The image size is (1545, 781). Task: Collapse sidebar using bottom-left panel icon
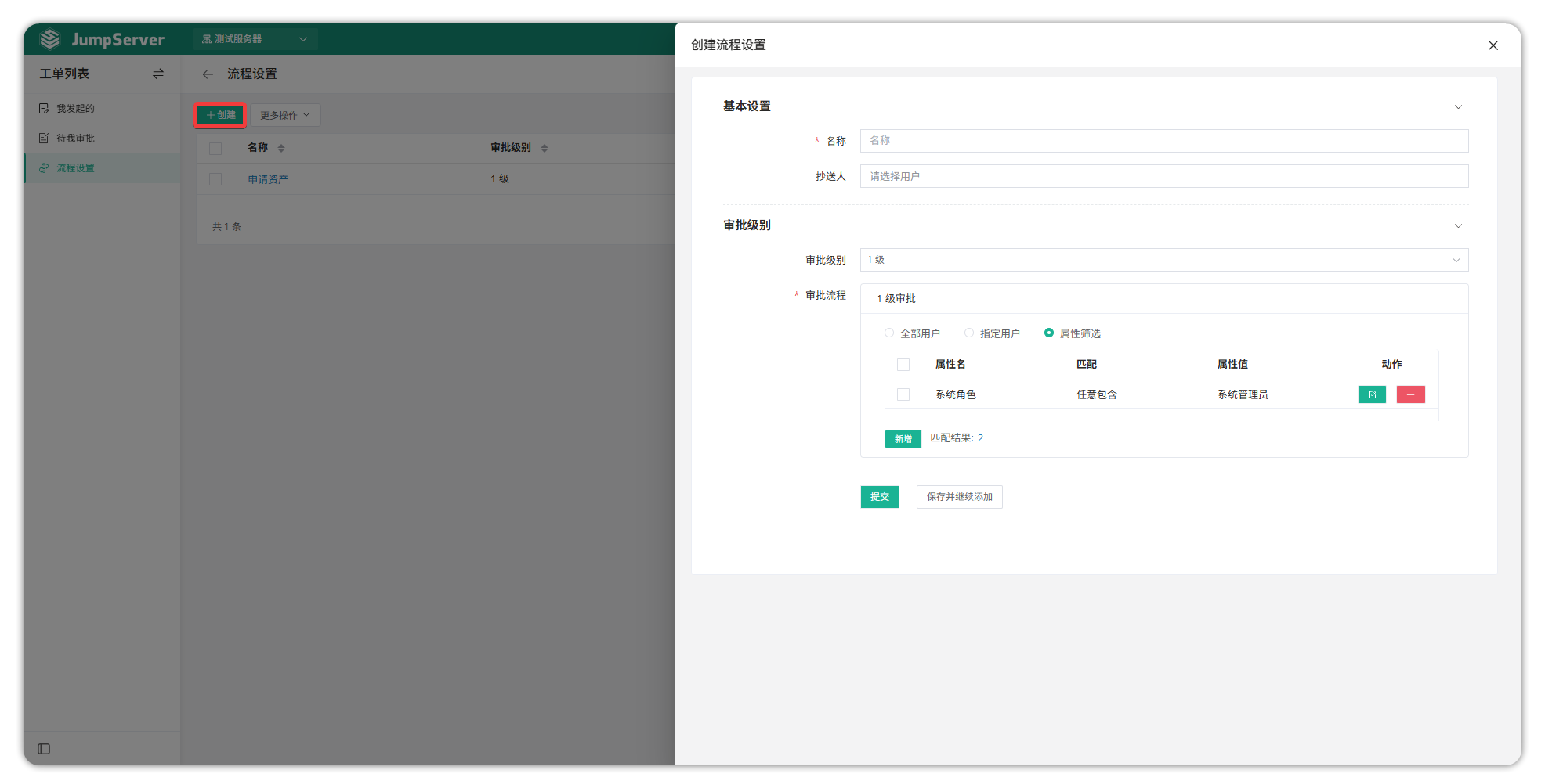(44, 749)
